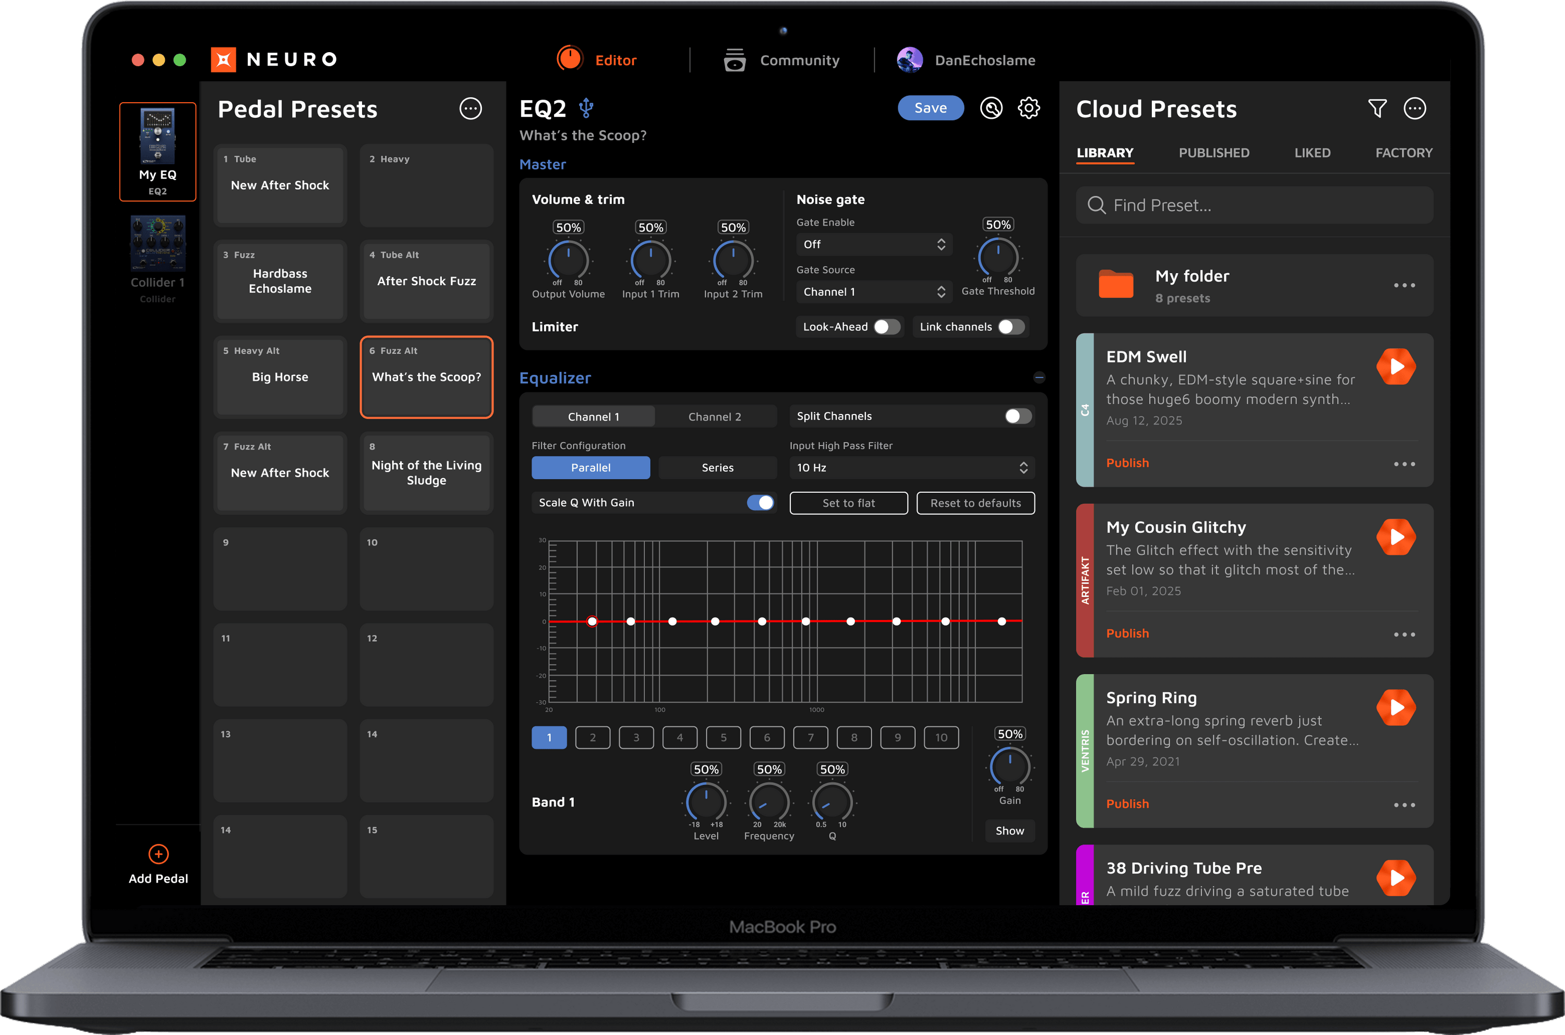This screenshot has width=1565, height=1035.
Task: Open the Factory presets tab
Action: tap(1403, 152)
